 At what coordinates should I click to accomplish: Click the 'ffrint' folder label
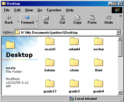99,70
